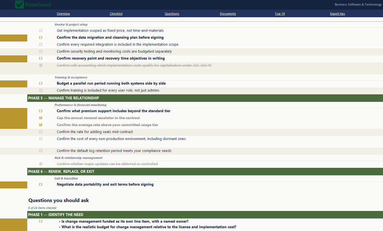Collapse Phase 1 Identify the Need header
383x231 pixels.
205,215
